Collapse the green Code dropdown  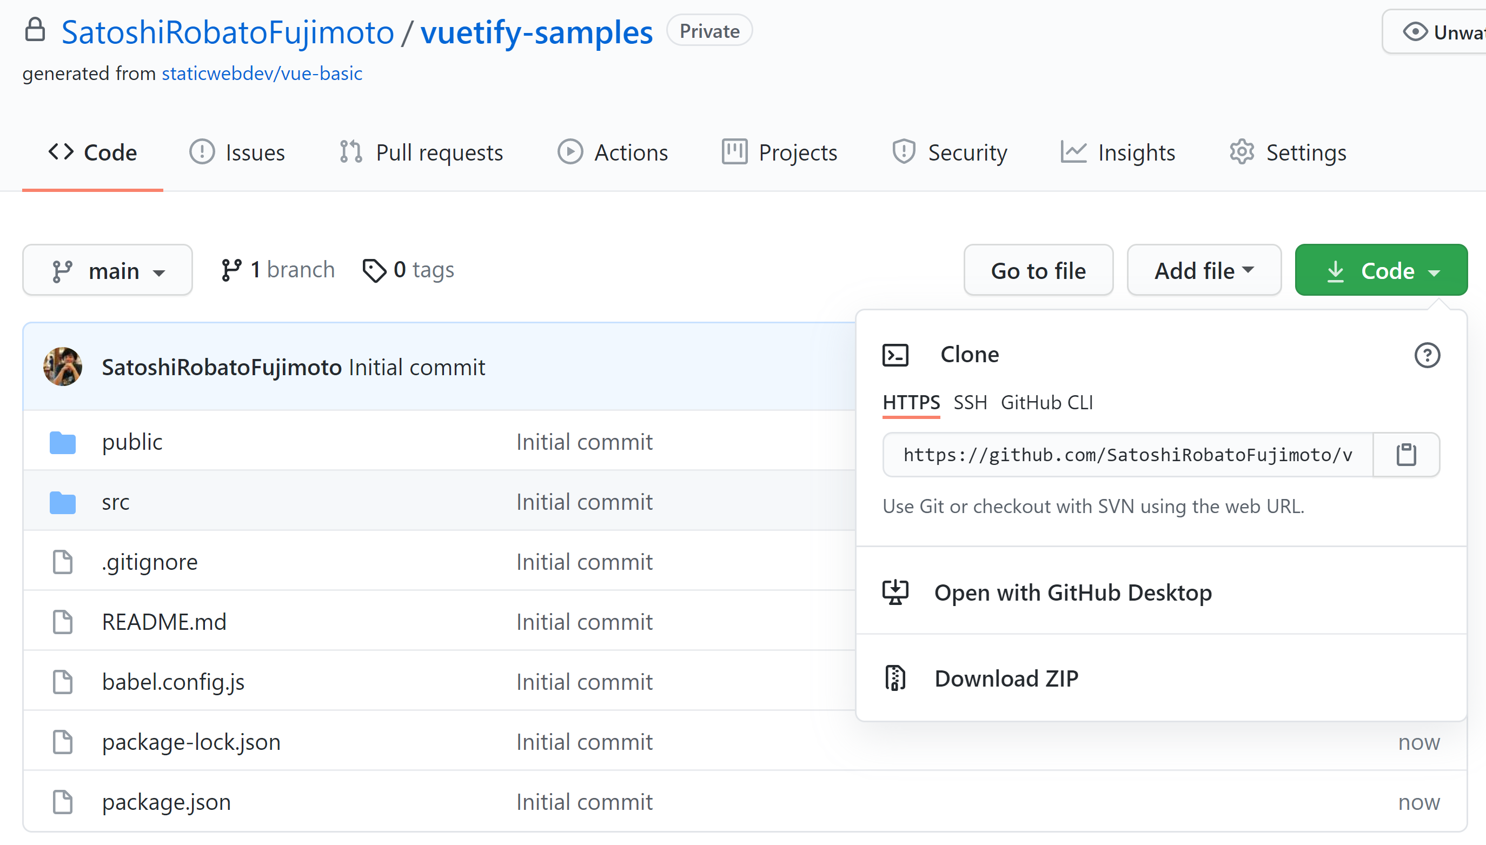(1381, 270)
